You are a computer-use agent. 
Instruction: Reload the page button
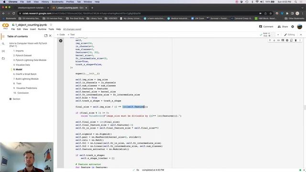tap(14, 13)
